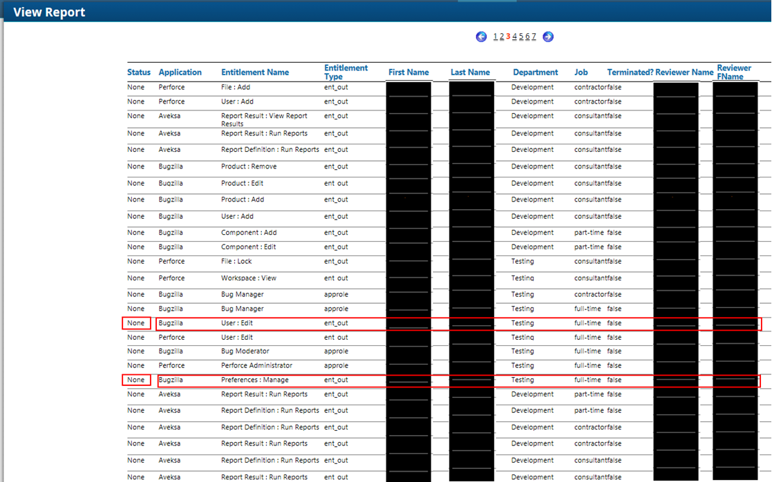The width and height of the screenshot is (772, 482).
Task: Select page 6 in the pager
Action: coord(527,37)
